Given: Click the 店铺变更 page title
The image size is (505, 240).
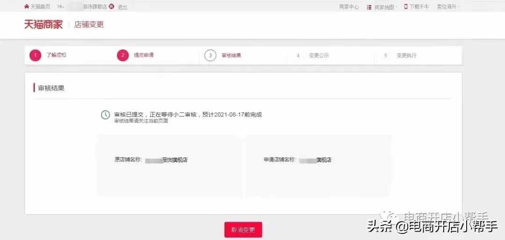Looking at the screenshot, I should [89, 24].
